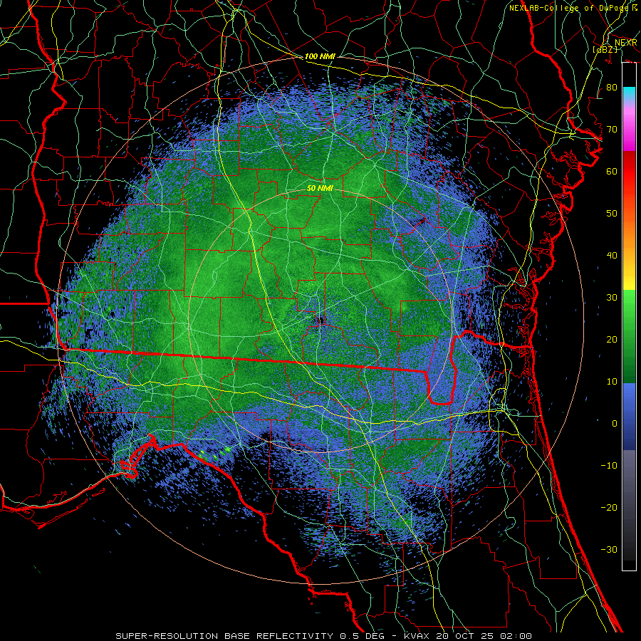Click the 50 NMI range ring label
641x641 pixels.
[320, 189]
